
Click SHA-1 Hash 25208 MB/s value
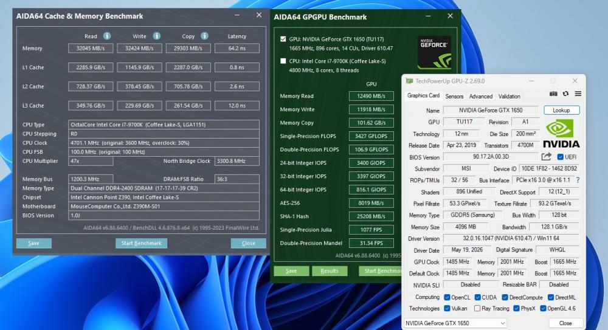(x=371, y=216)
